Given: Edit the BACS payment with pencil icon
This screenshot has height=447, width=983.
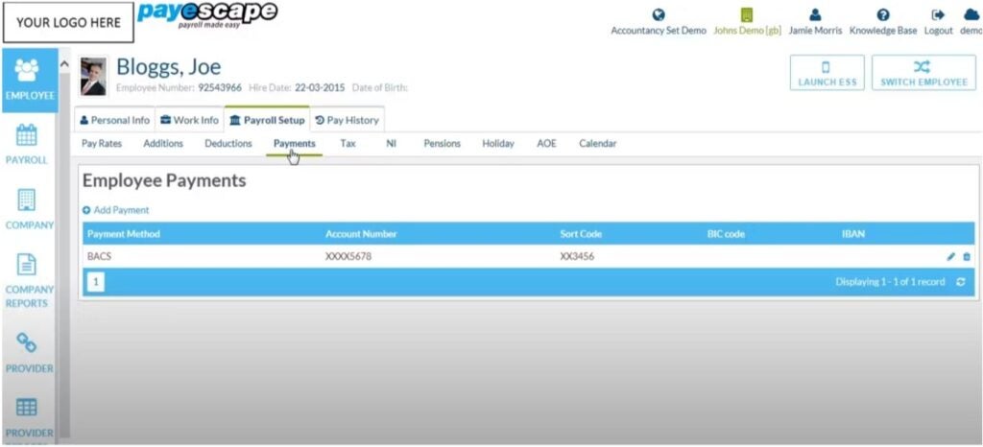Looking at the screenshot, I should tap(950, 257).
